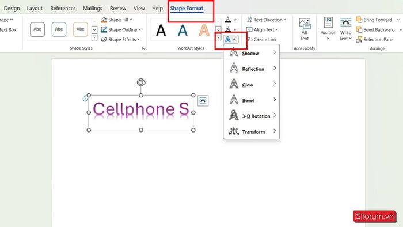This screenshot has width=403, height=227.
Task: Open Shape Styles dialog launcher
Action: [143, 48]
